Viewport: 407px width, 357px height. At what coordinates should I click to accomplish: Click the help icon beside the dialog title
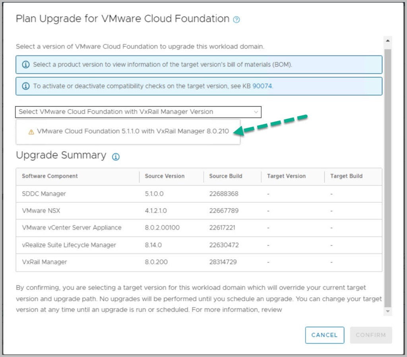(236, 19)
